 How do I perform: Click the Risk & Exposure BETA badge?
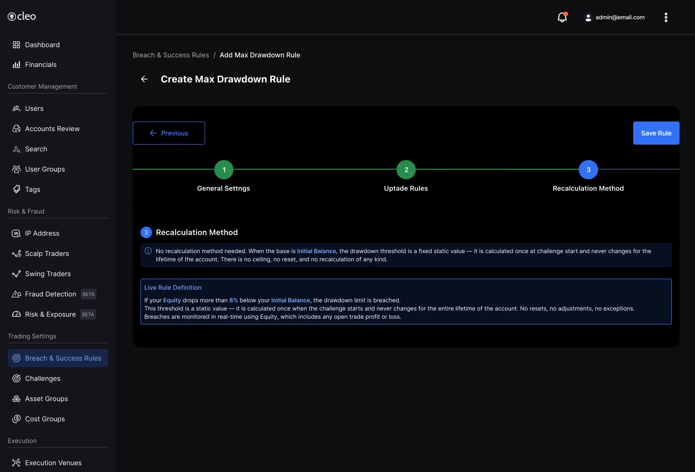[88, 314]
